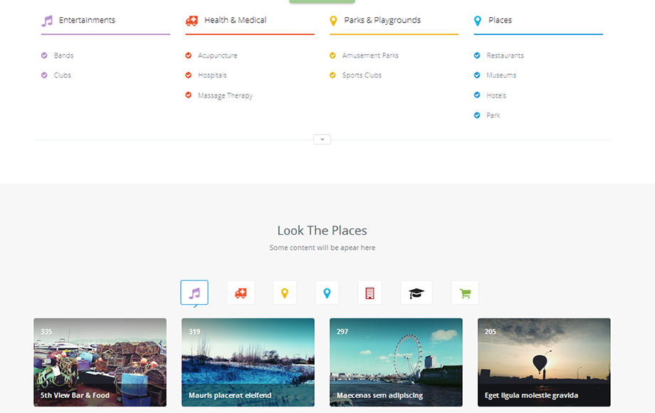
Task: Select the ambulance category filter icon
Action: tap(241, 293)
